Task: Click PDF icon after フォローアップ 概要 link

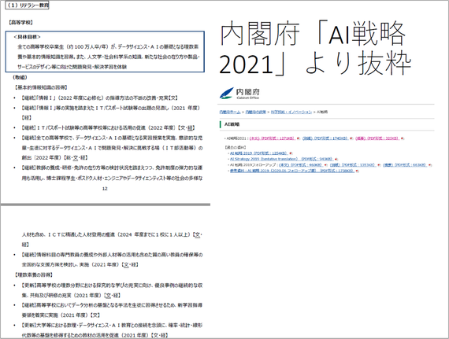Action: point(430,165)
